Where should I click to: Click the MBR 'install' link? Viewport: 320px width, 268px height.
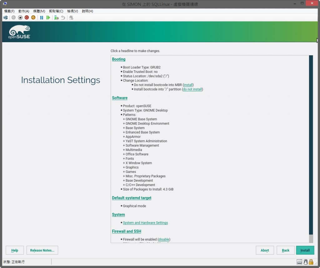(188, 85)
